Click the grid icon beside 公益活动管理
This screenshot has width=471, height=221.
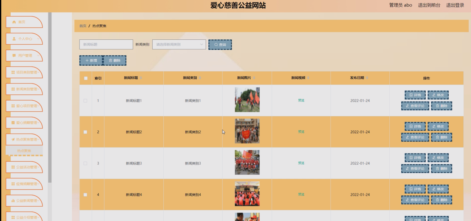(x=13, y=167)
